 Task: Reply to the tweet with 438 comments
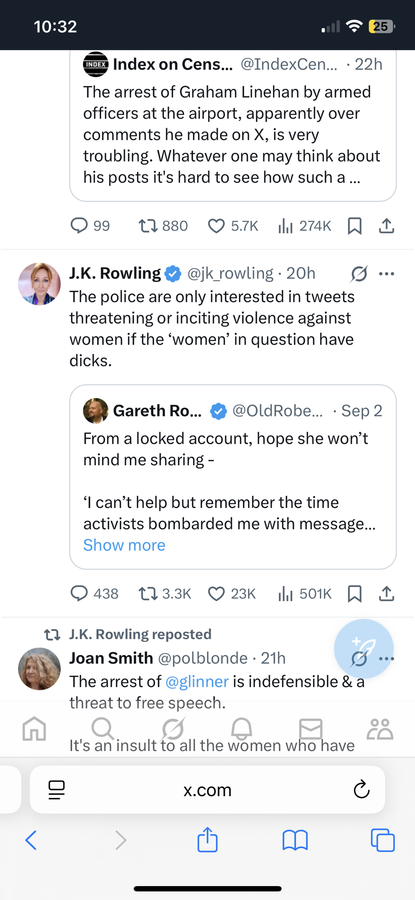coord(79,594)
